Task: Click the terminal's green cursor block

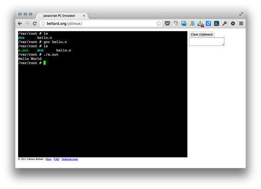Action: (x=44, y=63)
